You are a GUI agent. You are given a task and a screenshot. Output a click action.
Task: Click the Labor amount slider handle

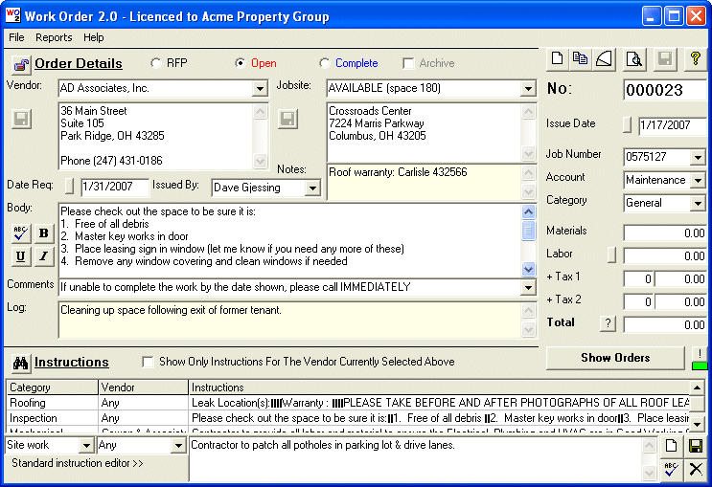pos(612,255)
